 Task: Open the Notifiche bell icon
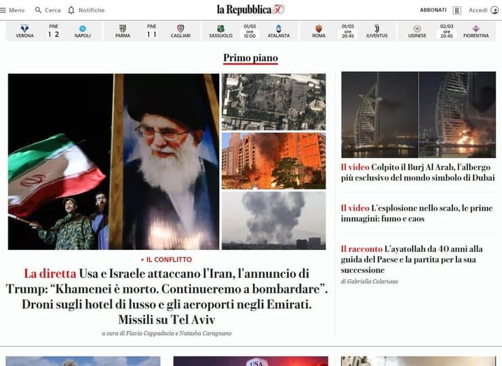71,10
